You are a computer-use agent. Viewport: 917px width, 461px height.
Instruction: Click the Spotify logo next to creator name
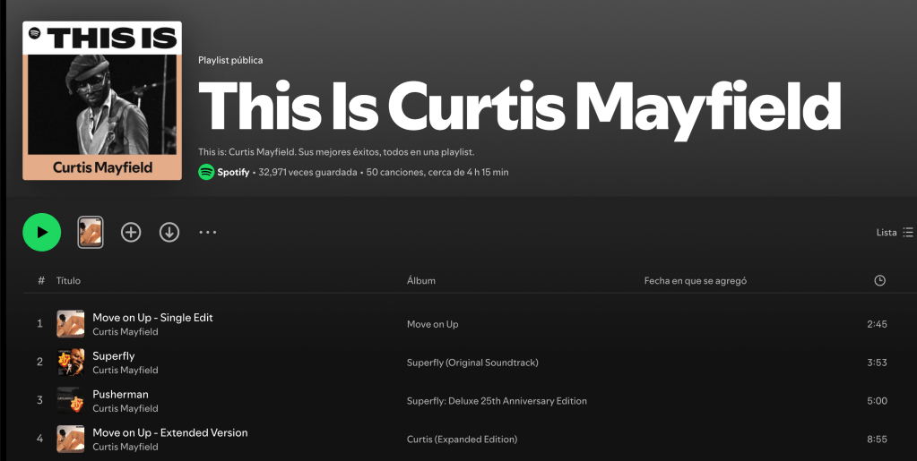[x=206, y=172]
